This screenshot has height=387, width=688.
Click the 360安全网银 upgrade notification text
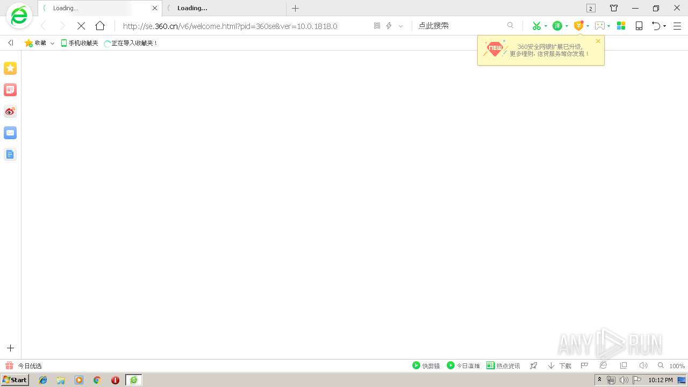pyautogui.click(x=549, y=51)
